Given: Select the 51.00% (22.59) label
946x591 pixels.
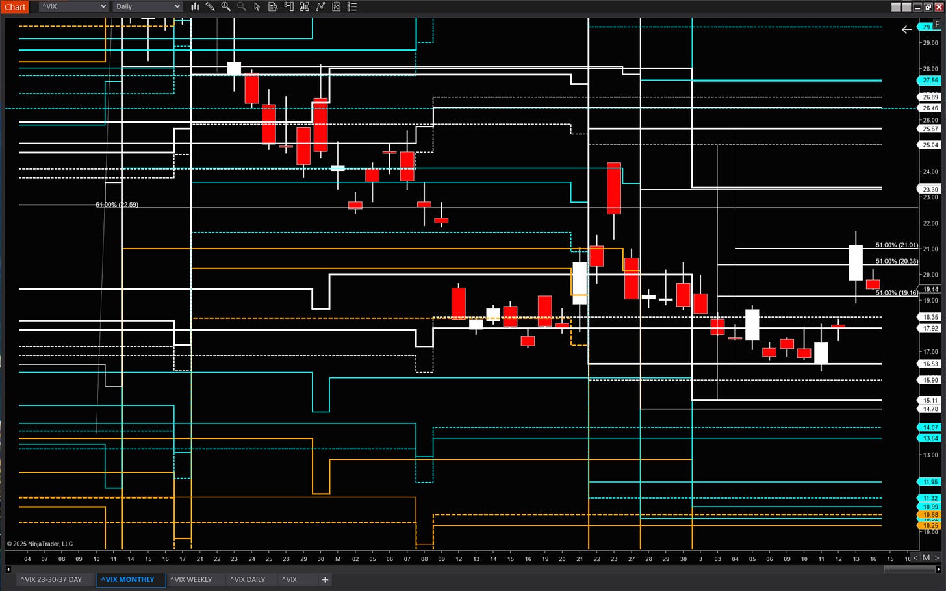Looking at the screenshot, I should [x=117, y=205].
